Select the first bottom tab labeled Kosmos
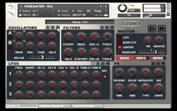The image size is (177, 111). click(21, 106)
